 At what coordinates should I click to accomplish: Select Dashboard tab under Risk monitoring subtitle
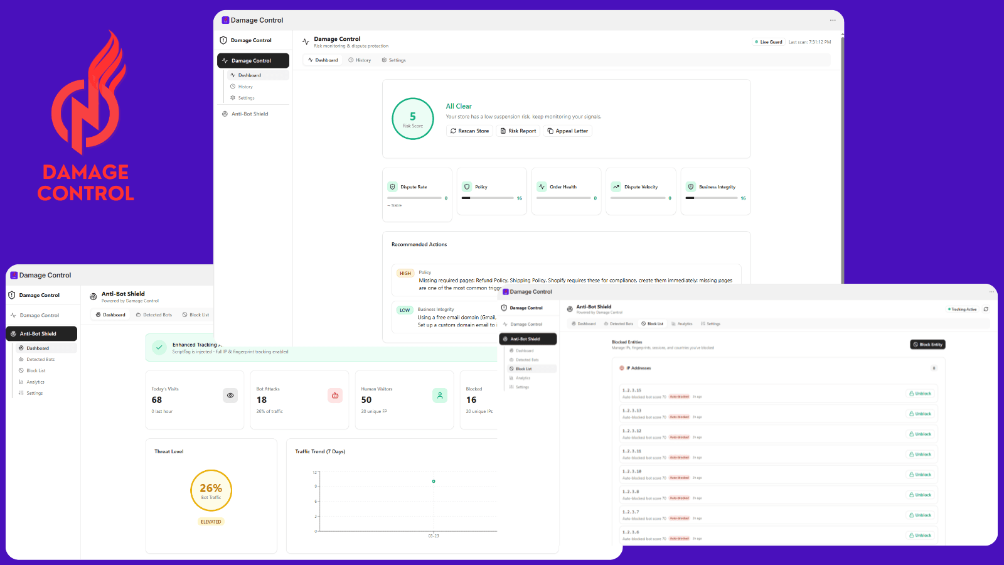(323, 60)
